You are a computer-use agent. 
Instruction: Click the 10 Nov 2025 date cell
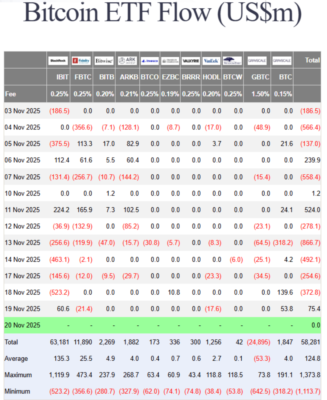point(22,194)
